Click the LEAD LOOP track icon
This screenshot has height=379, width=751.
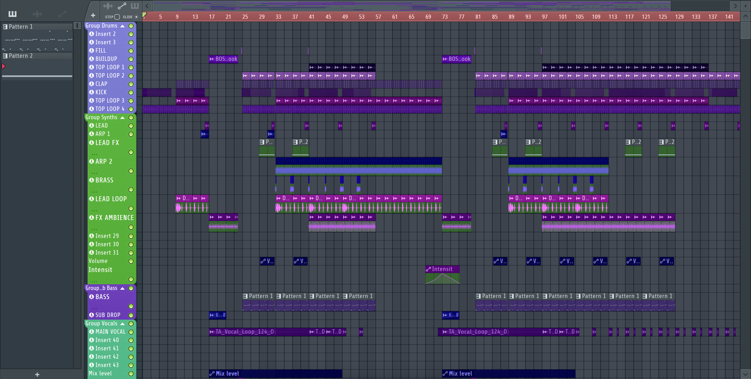[92, 199]
